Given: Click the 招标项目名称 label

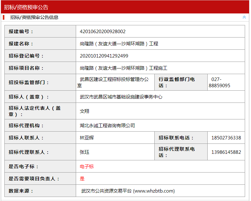Looking at the screenshot, I should (x=26, y=68).
